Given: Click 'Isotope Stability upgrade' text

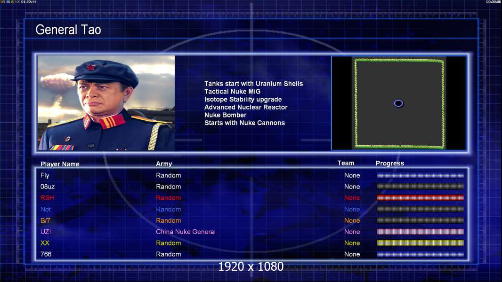Looking at the screenshot, I should tap(243, 99).
